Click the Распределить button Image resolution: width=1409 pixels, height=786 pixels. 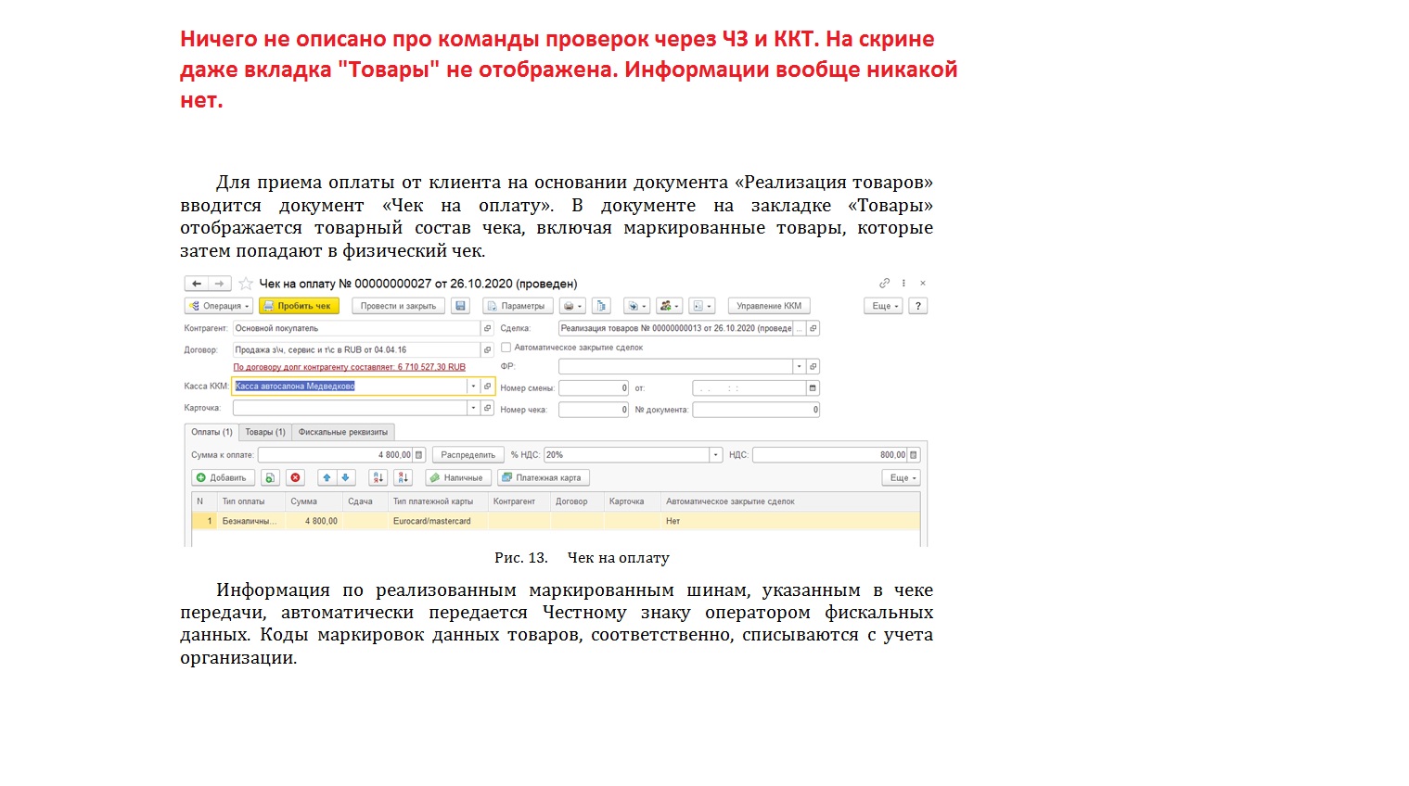pyautogui.click(x=468, y=455)
